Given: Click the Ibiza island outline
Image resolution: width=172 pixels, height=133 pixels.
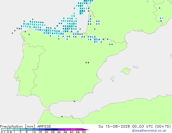Looking at the screenshot, I should pos(112,78).
